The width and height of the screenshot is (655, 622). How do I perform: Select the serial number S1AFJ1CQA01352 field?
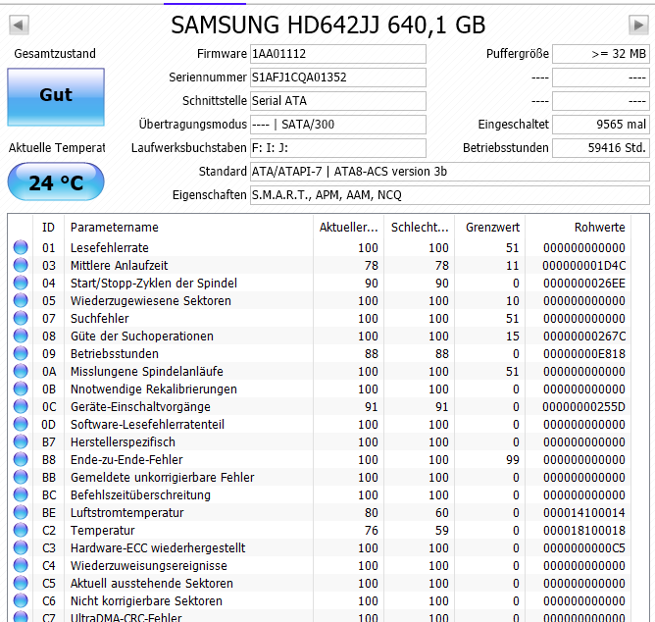tap(338, 78)
